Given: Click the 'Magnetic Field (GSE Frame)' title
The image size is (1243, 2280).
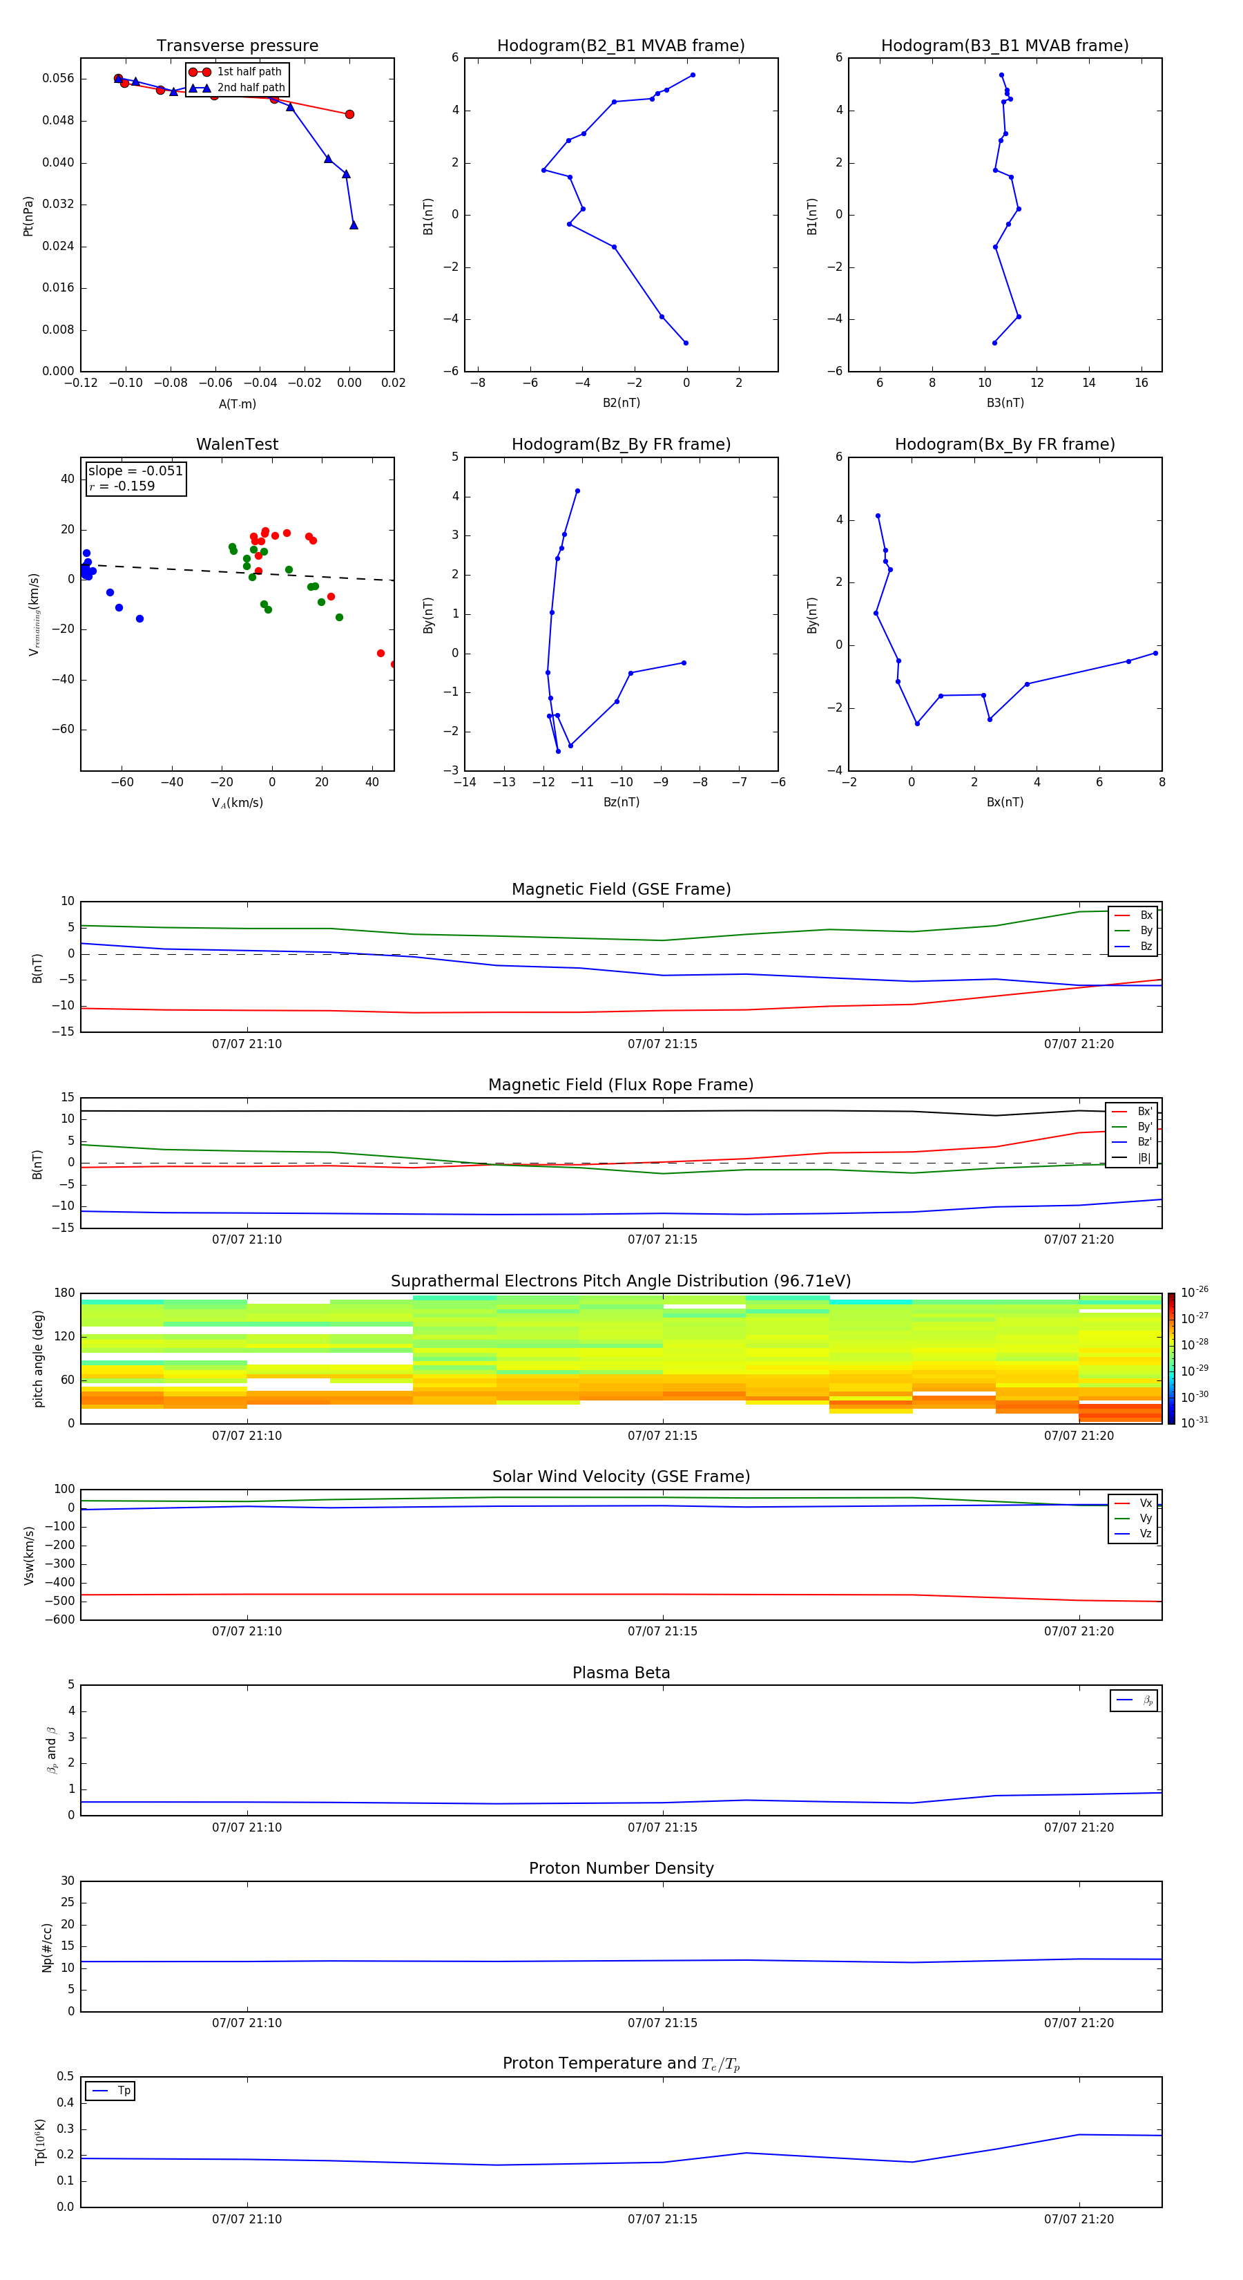Looking at the screenshot, I should click(x=621, y=889).
